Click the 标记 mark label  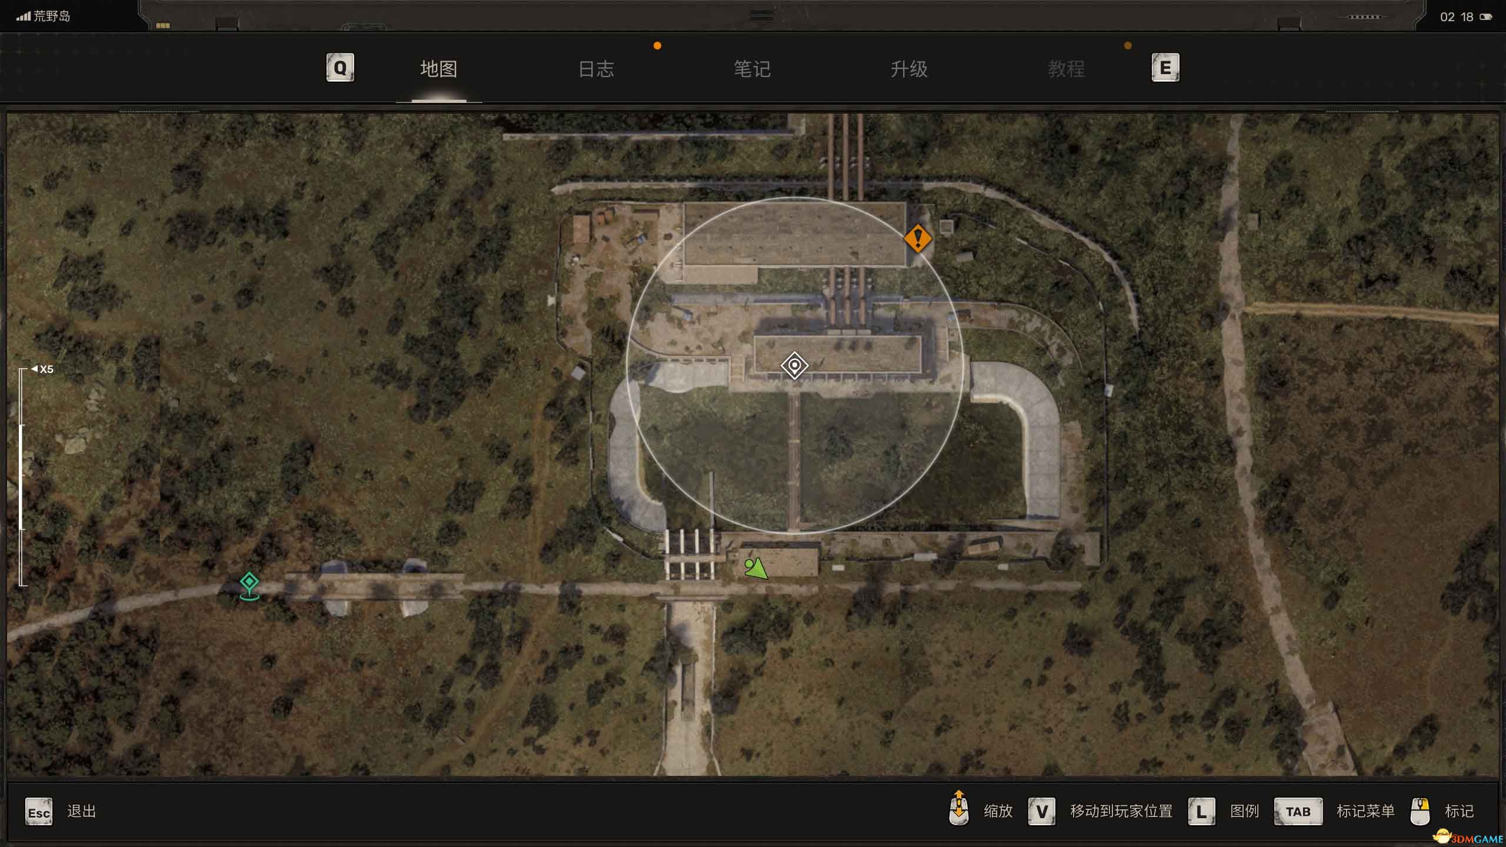[x=1460, y=811]
